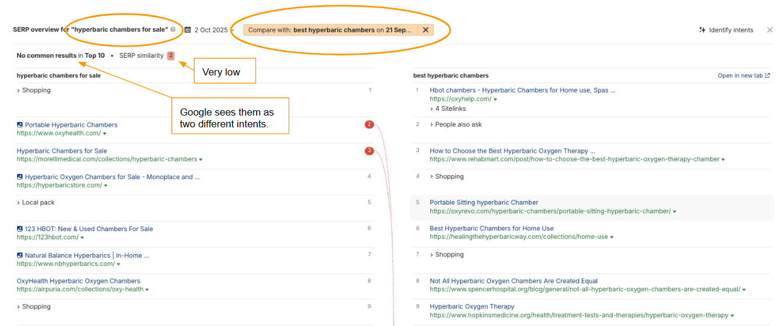776x326 pixels.
Task: Open the Portable Hyperbaric Chambers result
Action: tap(71, 125)
